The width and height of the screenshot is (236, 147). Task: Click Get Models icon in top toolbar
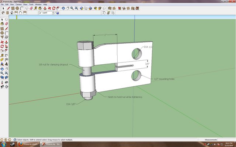pyautogui.click(x=95, y=8)
